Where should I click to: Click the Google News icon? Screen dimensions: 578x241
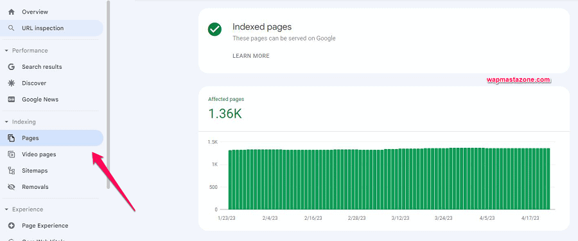[x=12, y=99]
